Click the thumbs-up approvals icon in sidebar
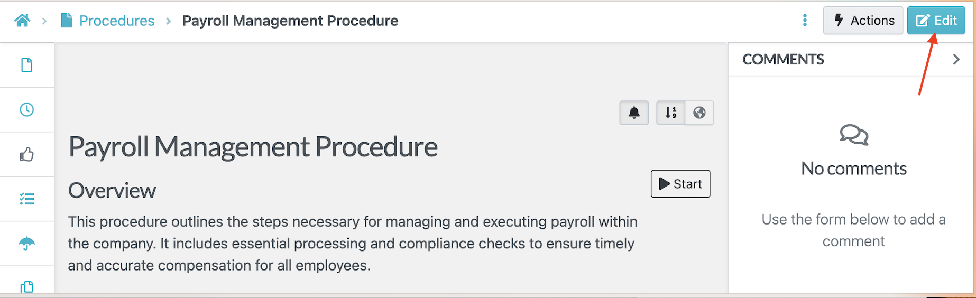The width and height of the screenshot is (976, 298). pyautogui.click(x=27, y=154)
